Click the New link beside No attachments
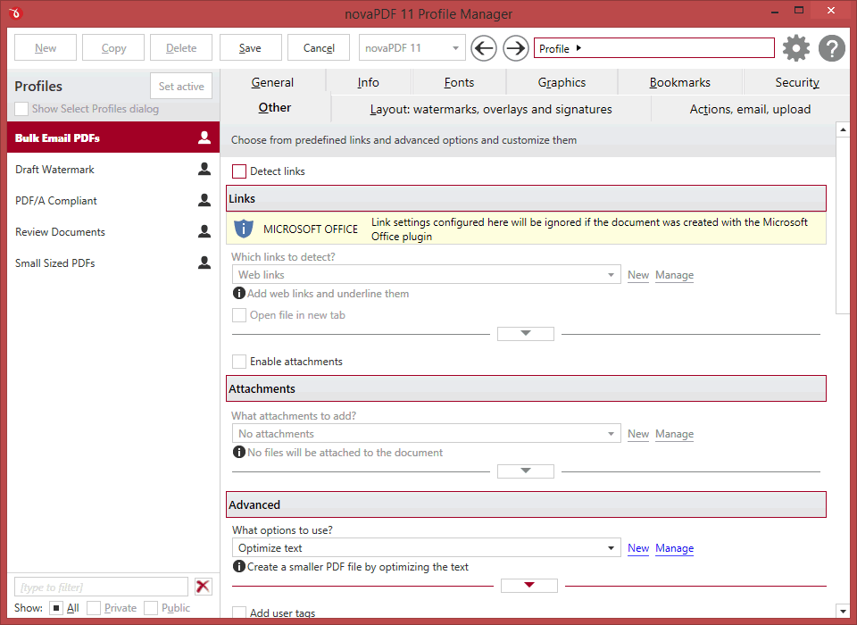 coord(637,434)
